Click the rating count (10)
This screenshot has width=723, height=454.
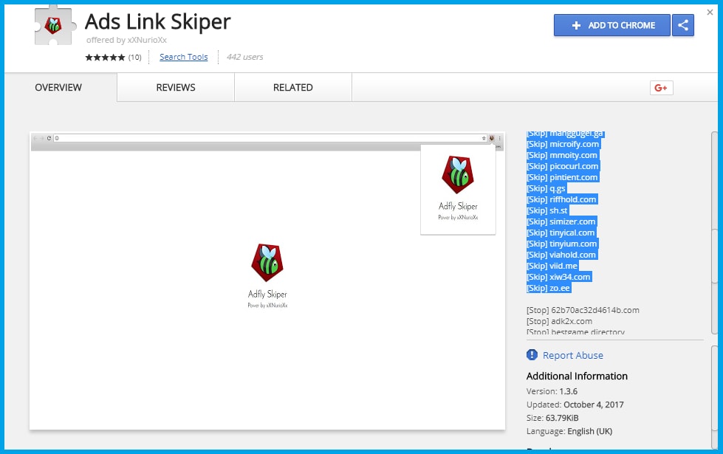pos(134,57)
